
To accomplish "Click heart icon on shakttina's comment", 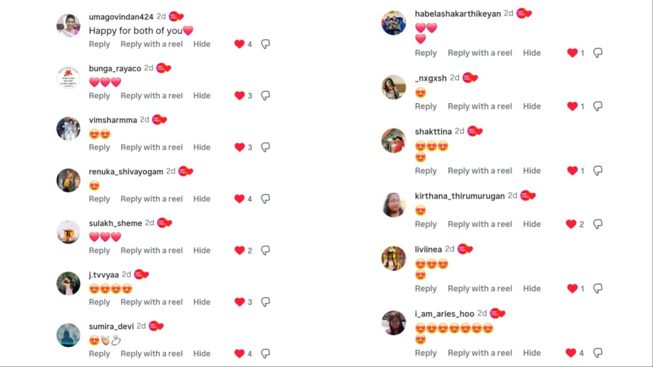I will pos(572,171).
